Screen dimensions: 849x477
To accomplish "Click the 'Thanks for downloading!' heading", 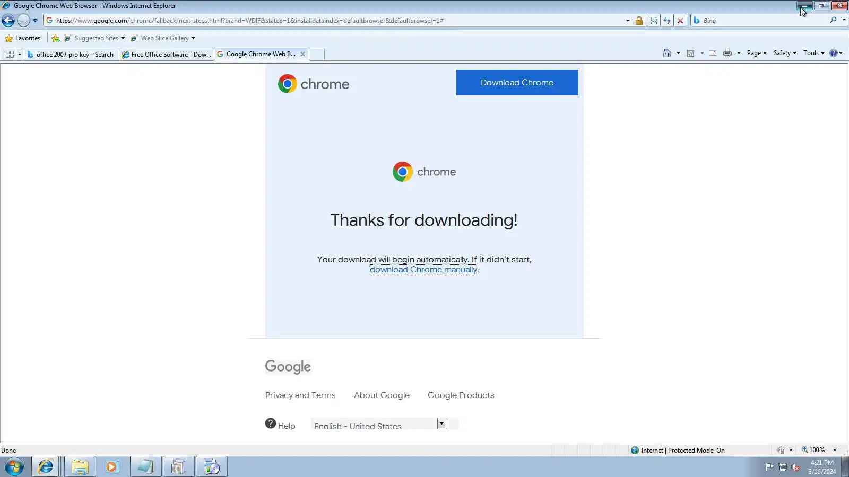I will point(424,220).
